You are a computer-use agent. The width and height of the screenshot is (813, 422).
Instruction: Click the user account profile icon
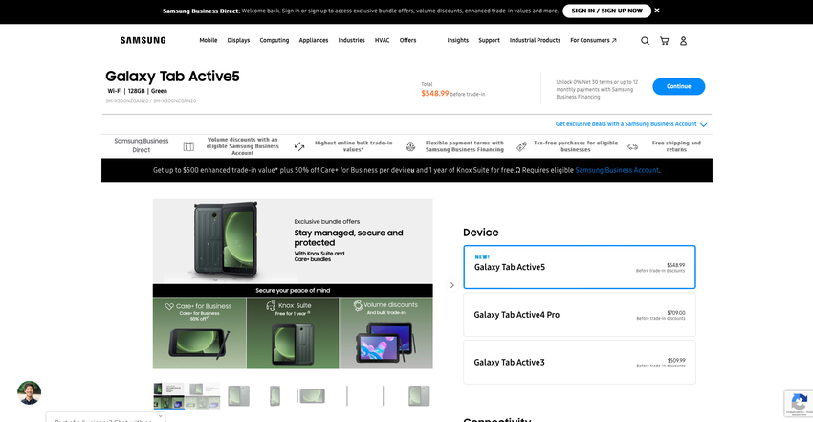[683, 41]
